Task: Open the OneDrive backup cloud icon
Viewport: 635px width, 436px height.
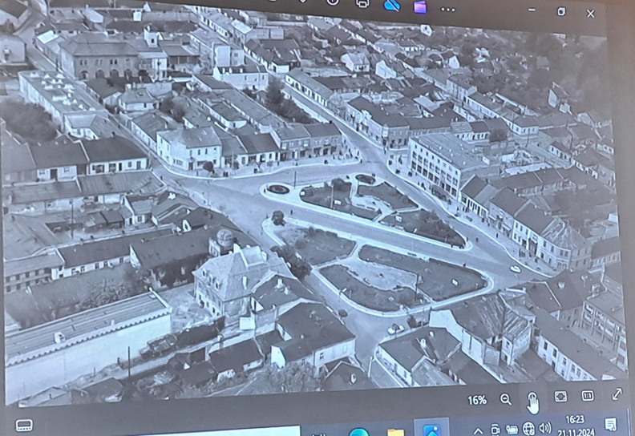Action: (391, 6)
